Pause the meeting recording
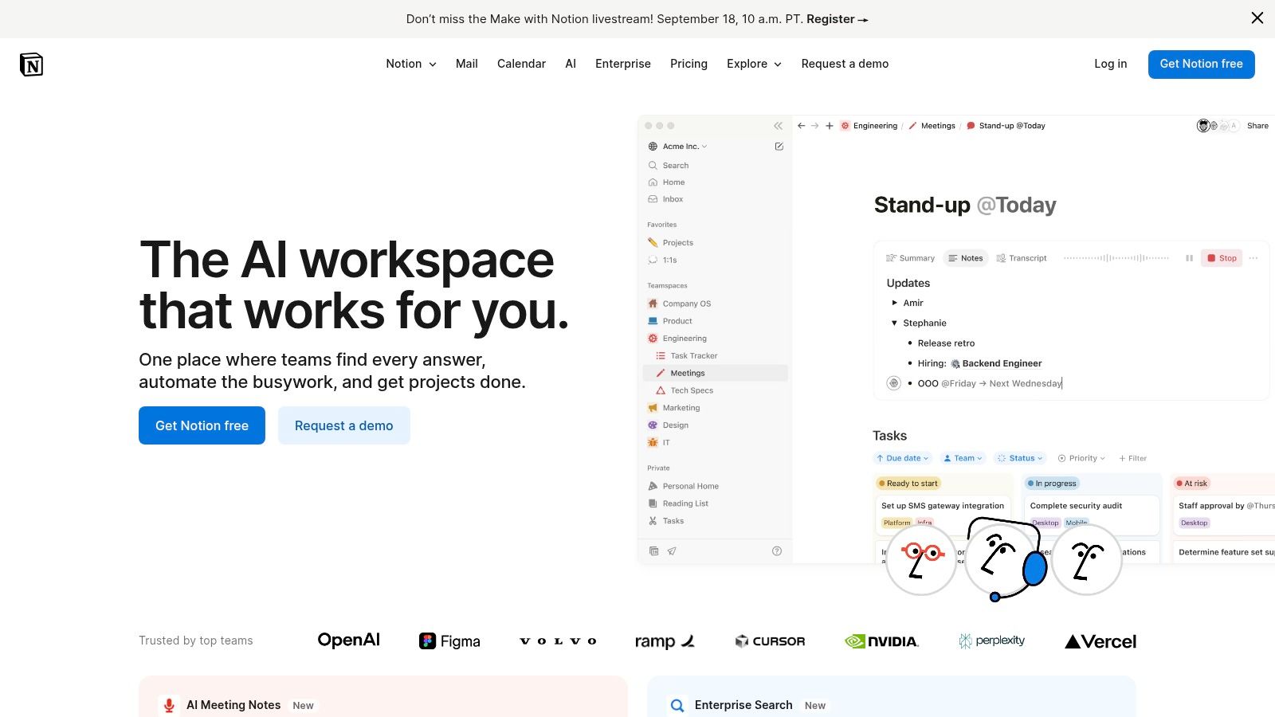 click(x=1189, y=258)
